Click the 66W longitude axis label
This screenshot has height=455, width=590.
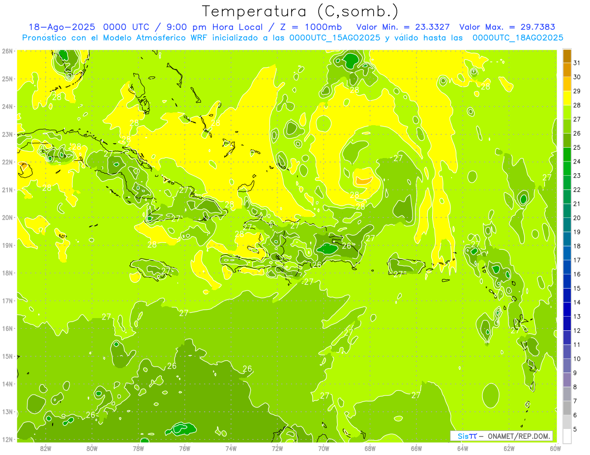click(416, 448)
